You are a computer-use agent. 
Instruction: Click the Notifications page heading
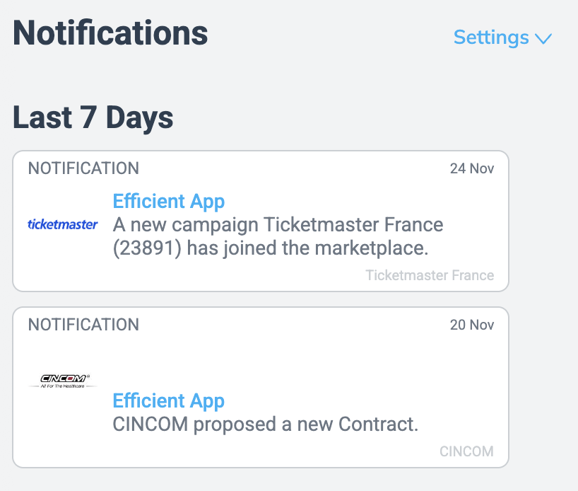pyautogui.click(x=110, y=34)
